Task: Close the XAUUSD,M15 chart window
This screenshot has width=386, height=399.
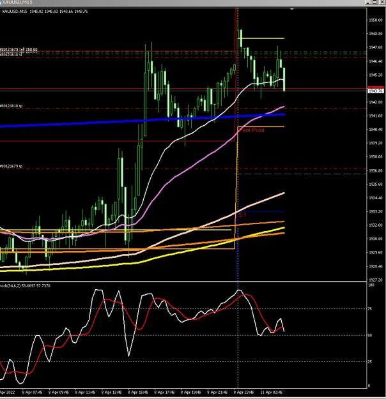Action: [x=382, y=3]
